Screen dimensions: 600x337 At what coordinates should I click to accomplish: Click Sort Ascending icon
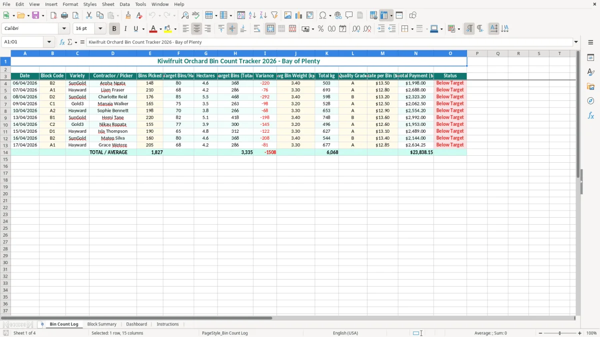point(252,15)
